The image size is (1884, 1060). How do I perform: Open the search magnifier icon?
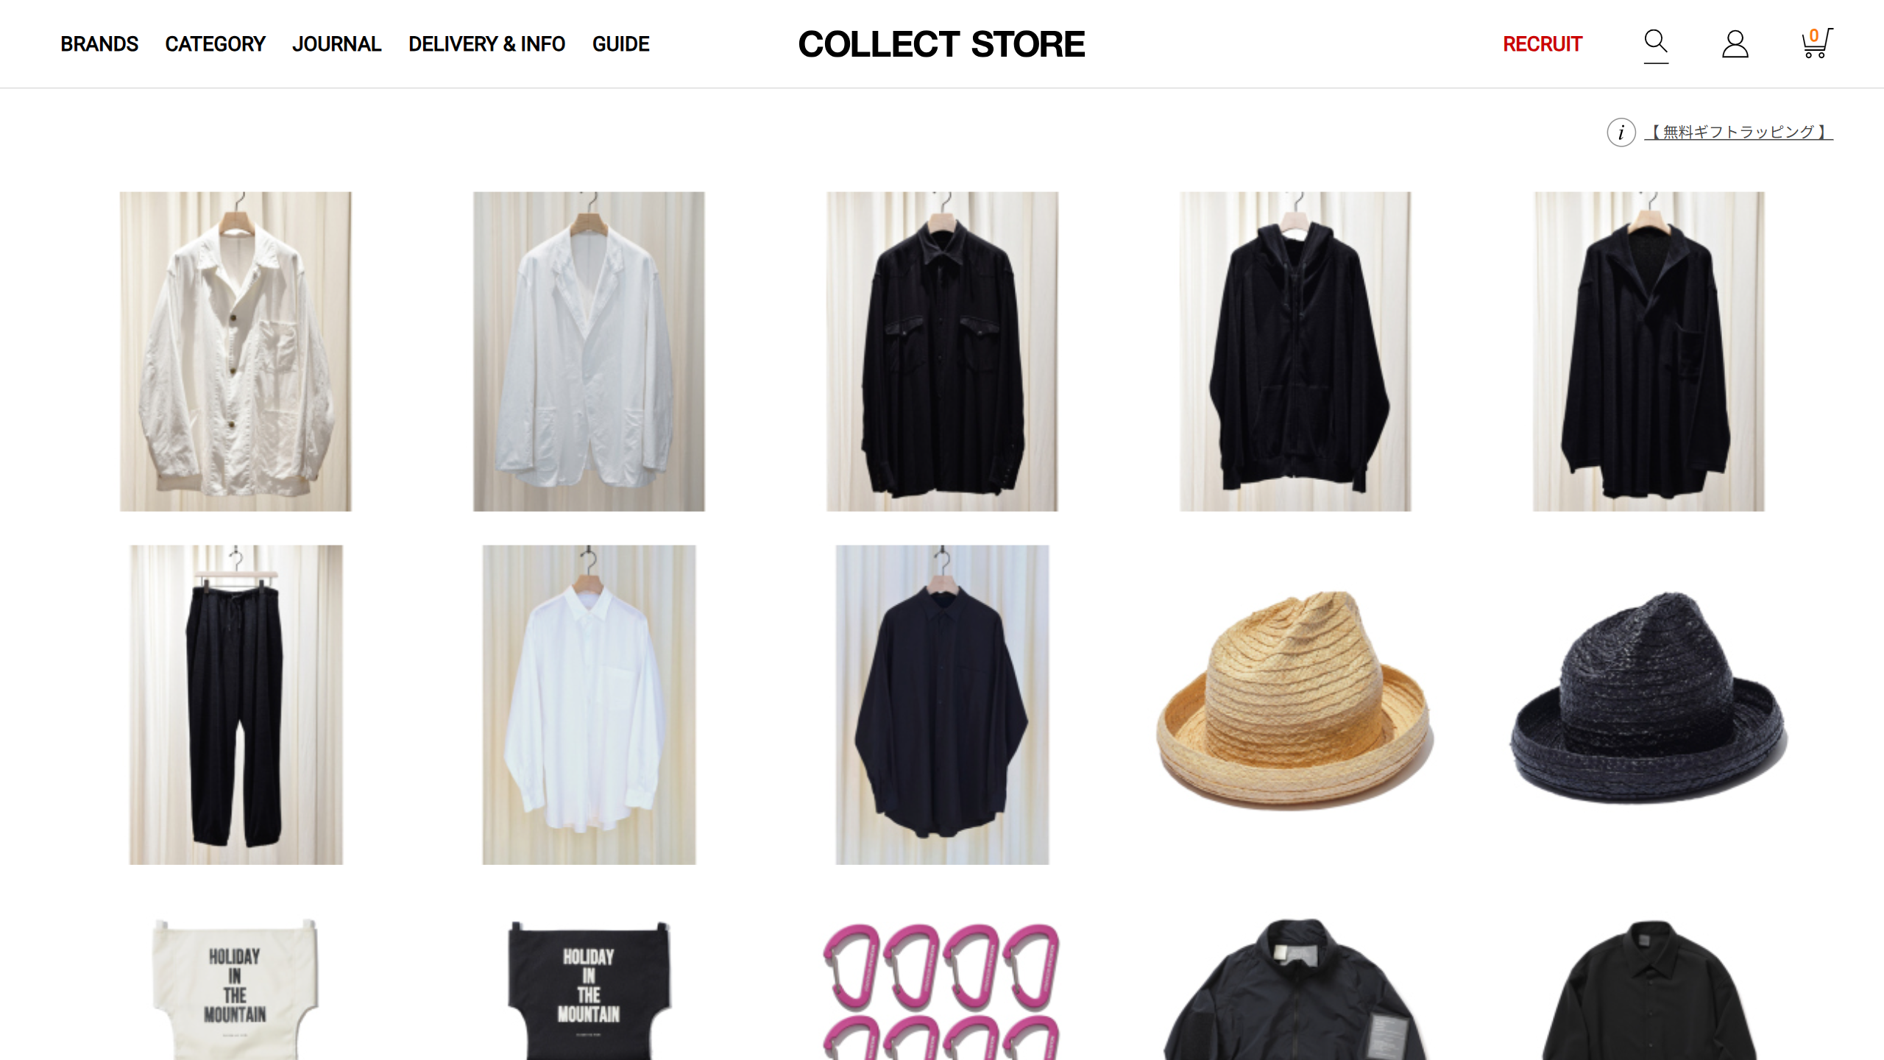(x=1656, y=44)
